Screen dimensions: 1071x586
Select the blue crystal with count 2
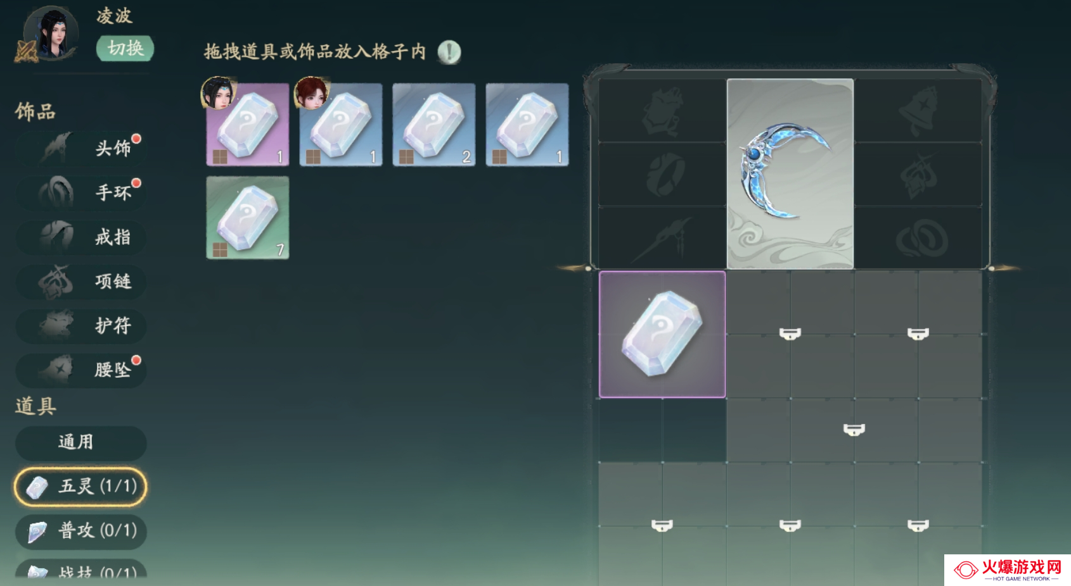pyautogui.click(x=434, y=125)
